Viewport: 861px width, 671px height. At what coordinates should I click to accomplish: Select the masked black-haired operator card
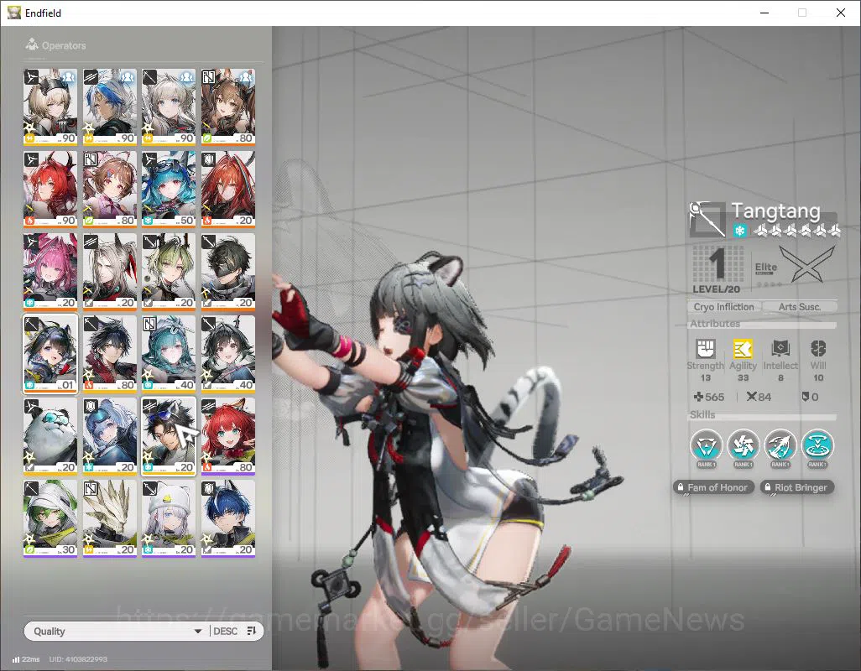(x=228, y=271)
